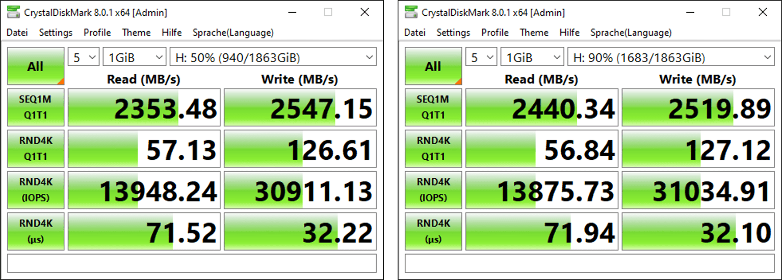Open 1GiB test size dropdown in right window
Image resolution: width=782 pixels, height=280 pixels.
(532, 57)
